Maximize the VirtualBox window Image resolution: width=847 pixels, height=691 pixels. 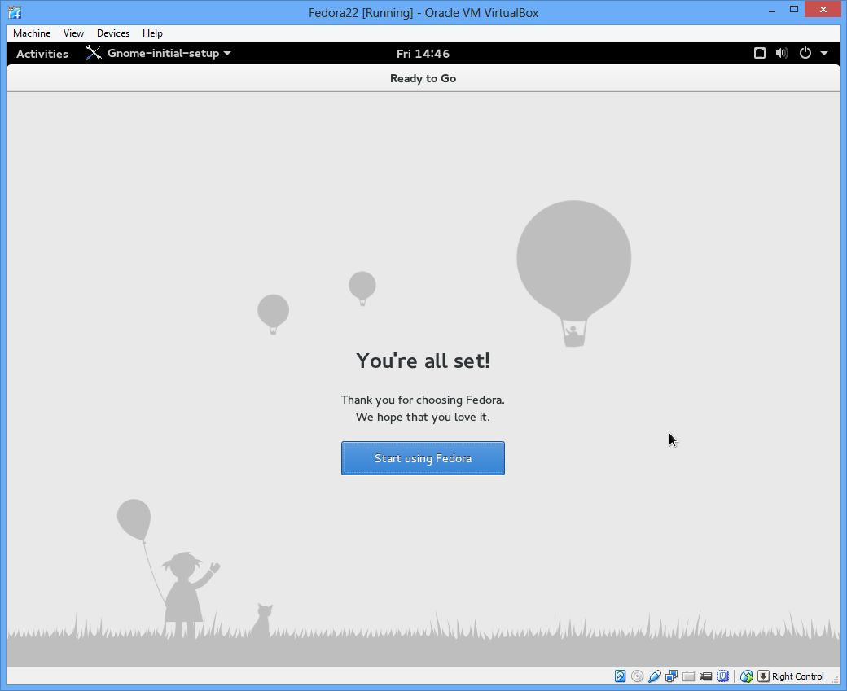pos(793,10)
